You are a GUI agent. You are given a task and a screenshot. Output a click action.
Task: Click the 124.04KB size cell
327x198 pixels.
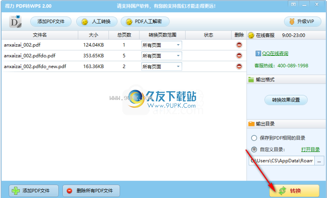click(93, 45)
